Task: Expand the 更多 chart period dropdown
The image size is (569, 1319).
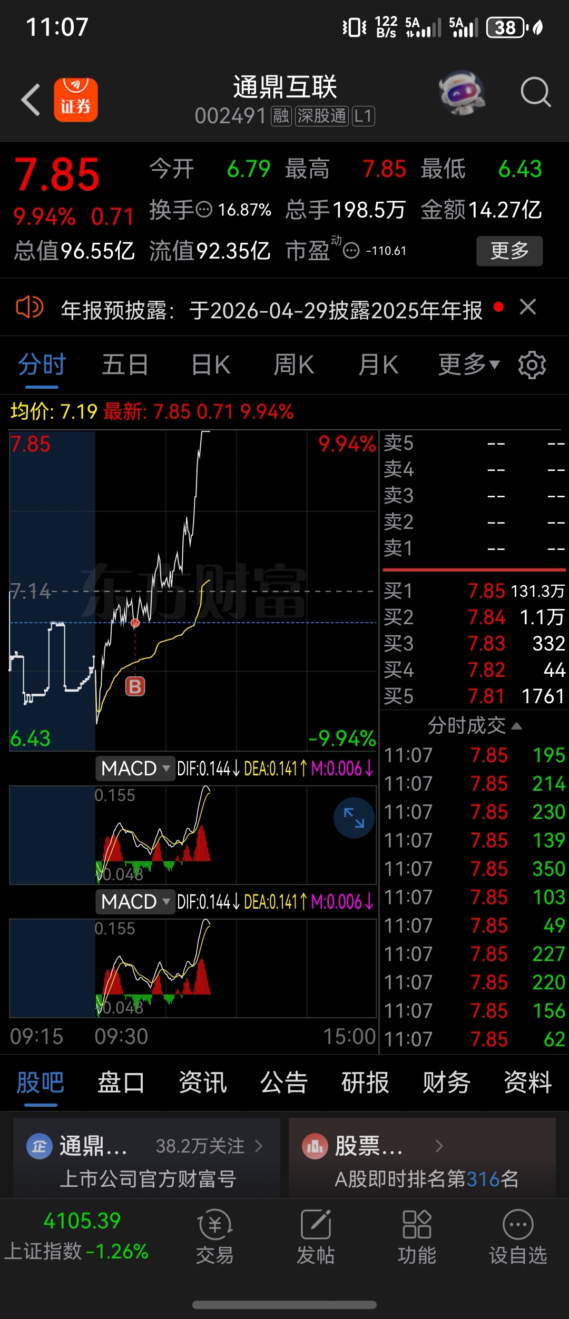Action: tap(469, 365)
